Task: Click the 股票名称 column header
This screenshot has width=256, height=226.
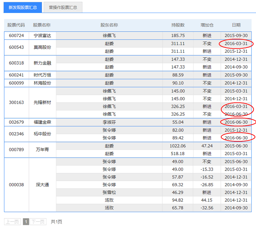Action: click(42, 25)
